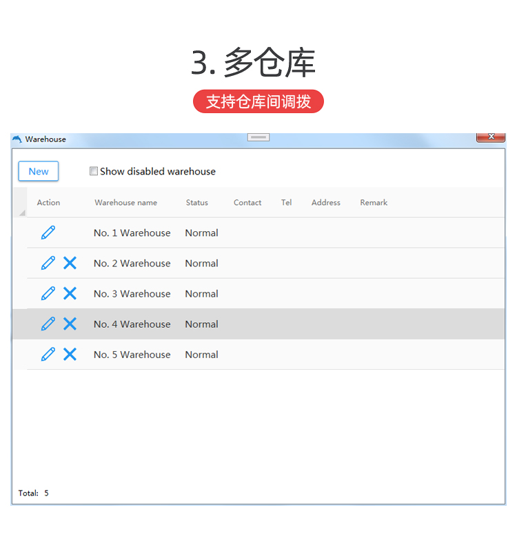This screenshot has height=552, width=517.
Task: Delete No. 2 Warehouse with X icon
Action: [x=70, y=263]
